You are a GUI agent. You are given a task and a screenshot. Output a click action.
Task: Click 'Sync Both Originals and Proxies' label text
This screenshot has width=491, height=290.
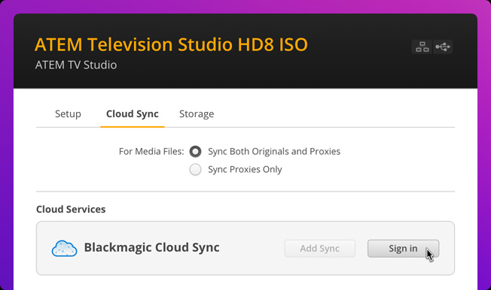click(x=274, y=152)
